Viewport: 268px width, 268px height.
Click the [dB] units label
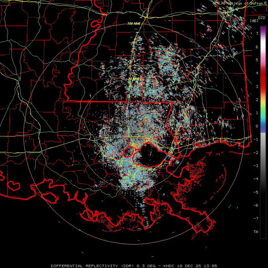(x=254, y=21)
